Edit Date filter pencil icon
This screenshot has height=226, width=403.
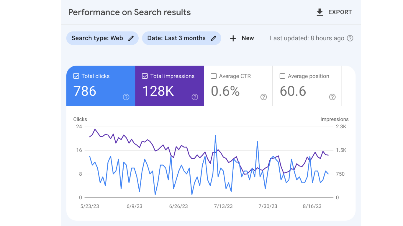click(x=214, y=38)
